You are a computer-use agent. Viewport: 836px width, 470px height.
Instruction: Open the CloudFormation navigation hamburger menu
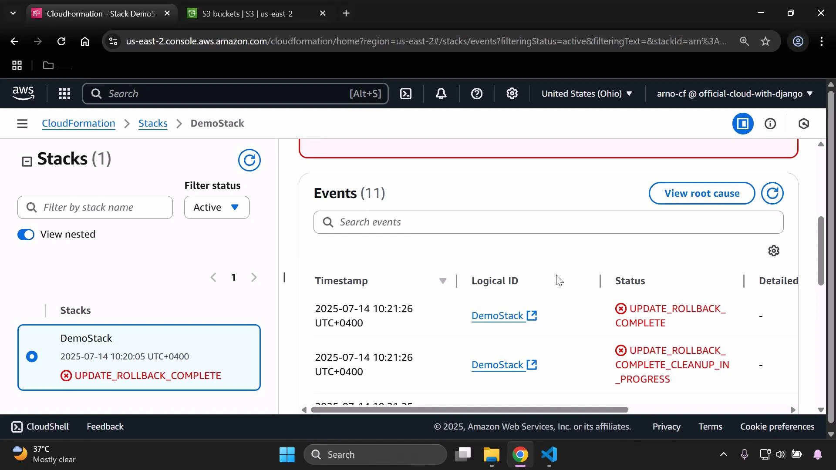pos(22,123)
